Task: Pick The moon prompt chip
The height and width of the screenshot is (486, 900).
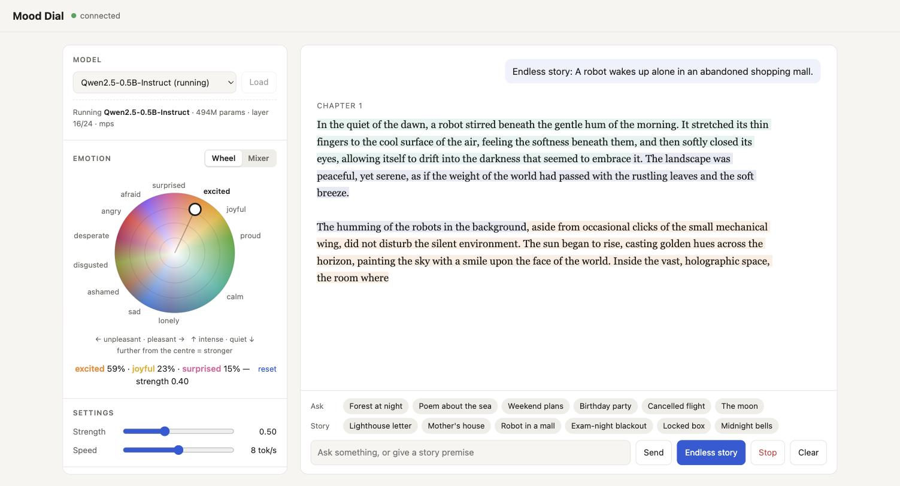Action: click(x=740, y=406)
